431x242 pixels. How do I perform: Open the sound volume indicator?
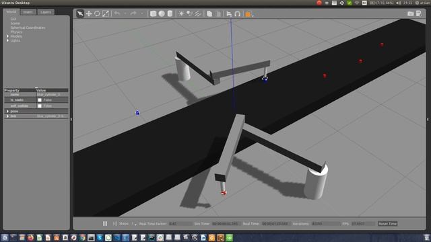(x=399, y=3)
